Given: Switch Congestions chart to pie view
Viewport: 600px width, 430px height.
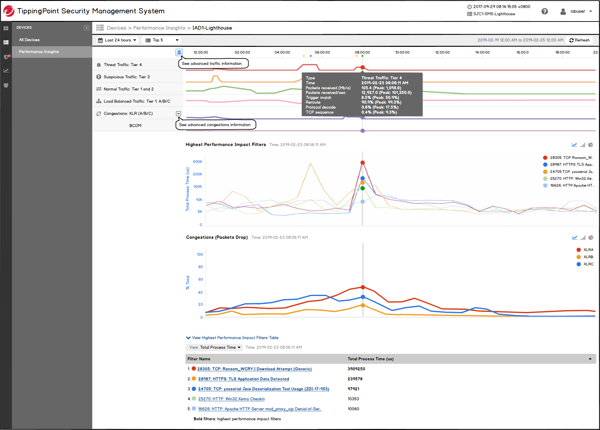Looking at the screenshot, I should [591, 238].
